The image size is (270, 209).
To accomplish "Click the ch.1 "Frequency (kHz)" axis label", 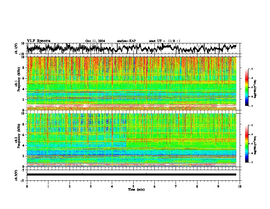I will (19, 79).
